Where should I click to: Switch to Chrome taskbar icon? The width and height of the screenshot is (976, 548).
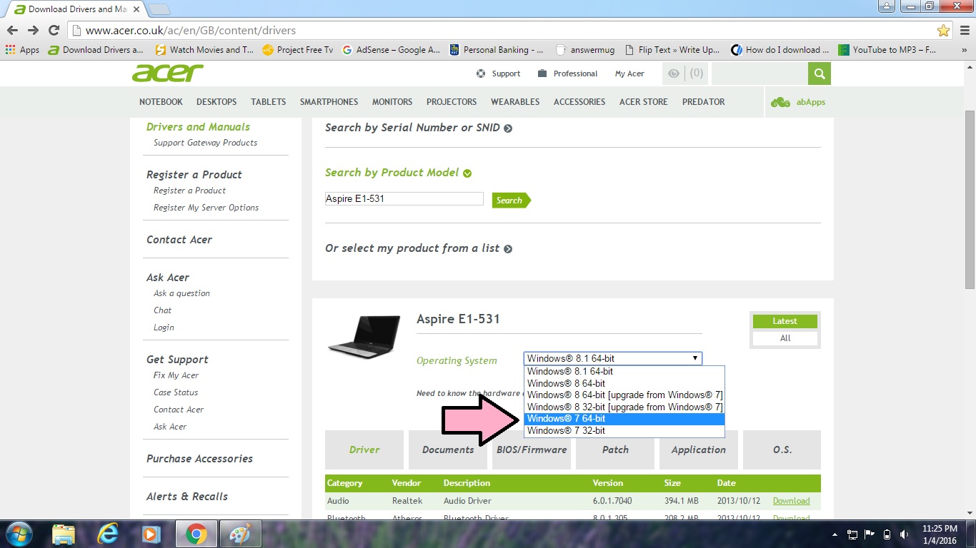196,534
